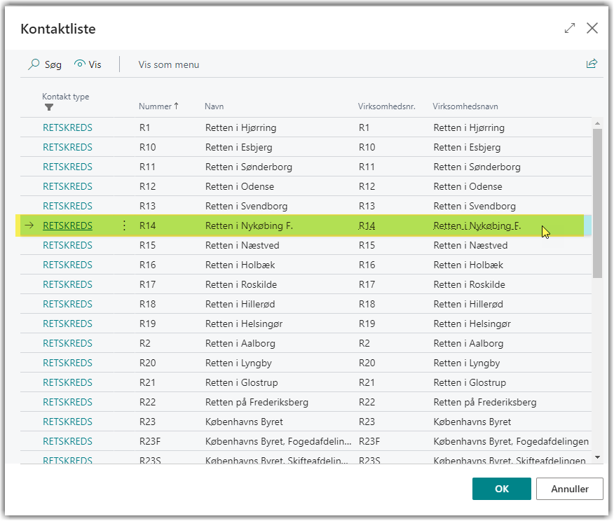The image size is (614, 521).
Task: Click the vertical scrollbar thumb
Action: (x=597, y=203)
